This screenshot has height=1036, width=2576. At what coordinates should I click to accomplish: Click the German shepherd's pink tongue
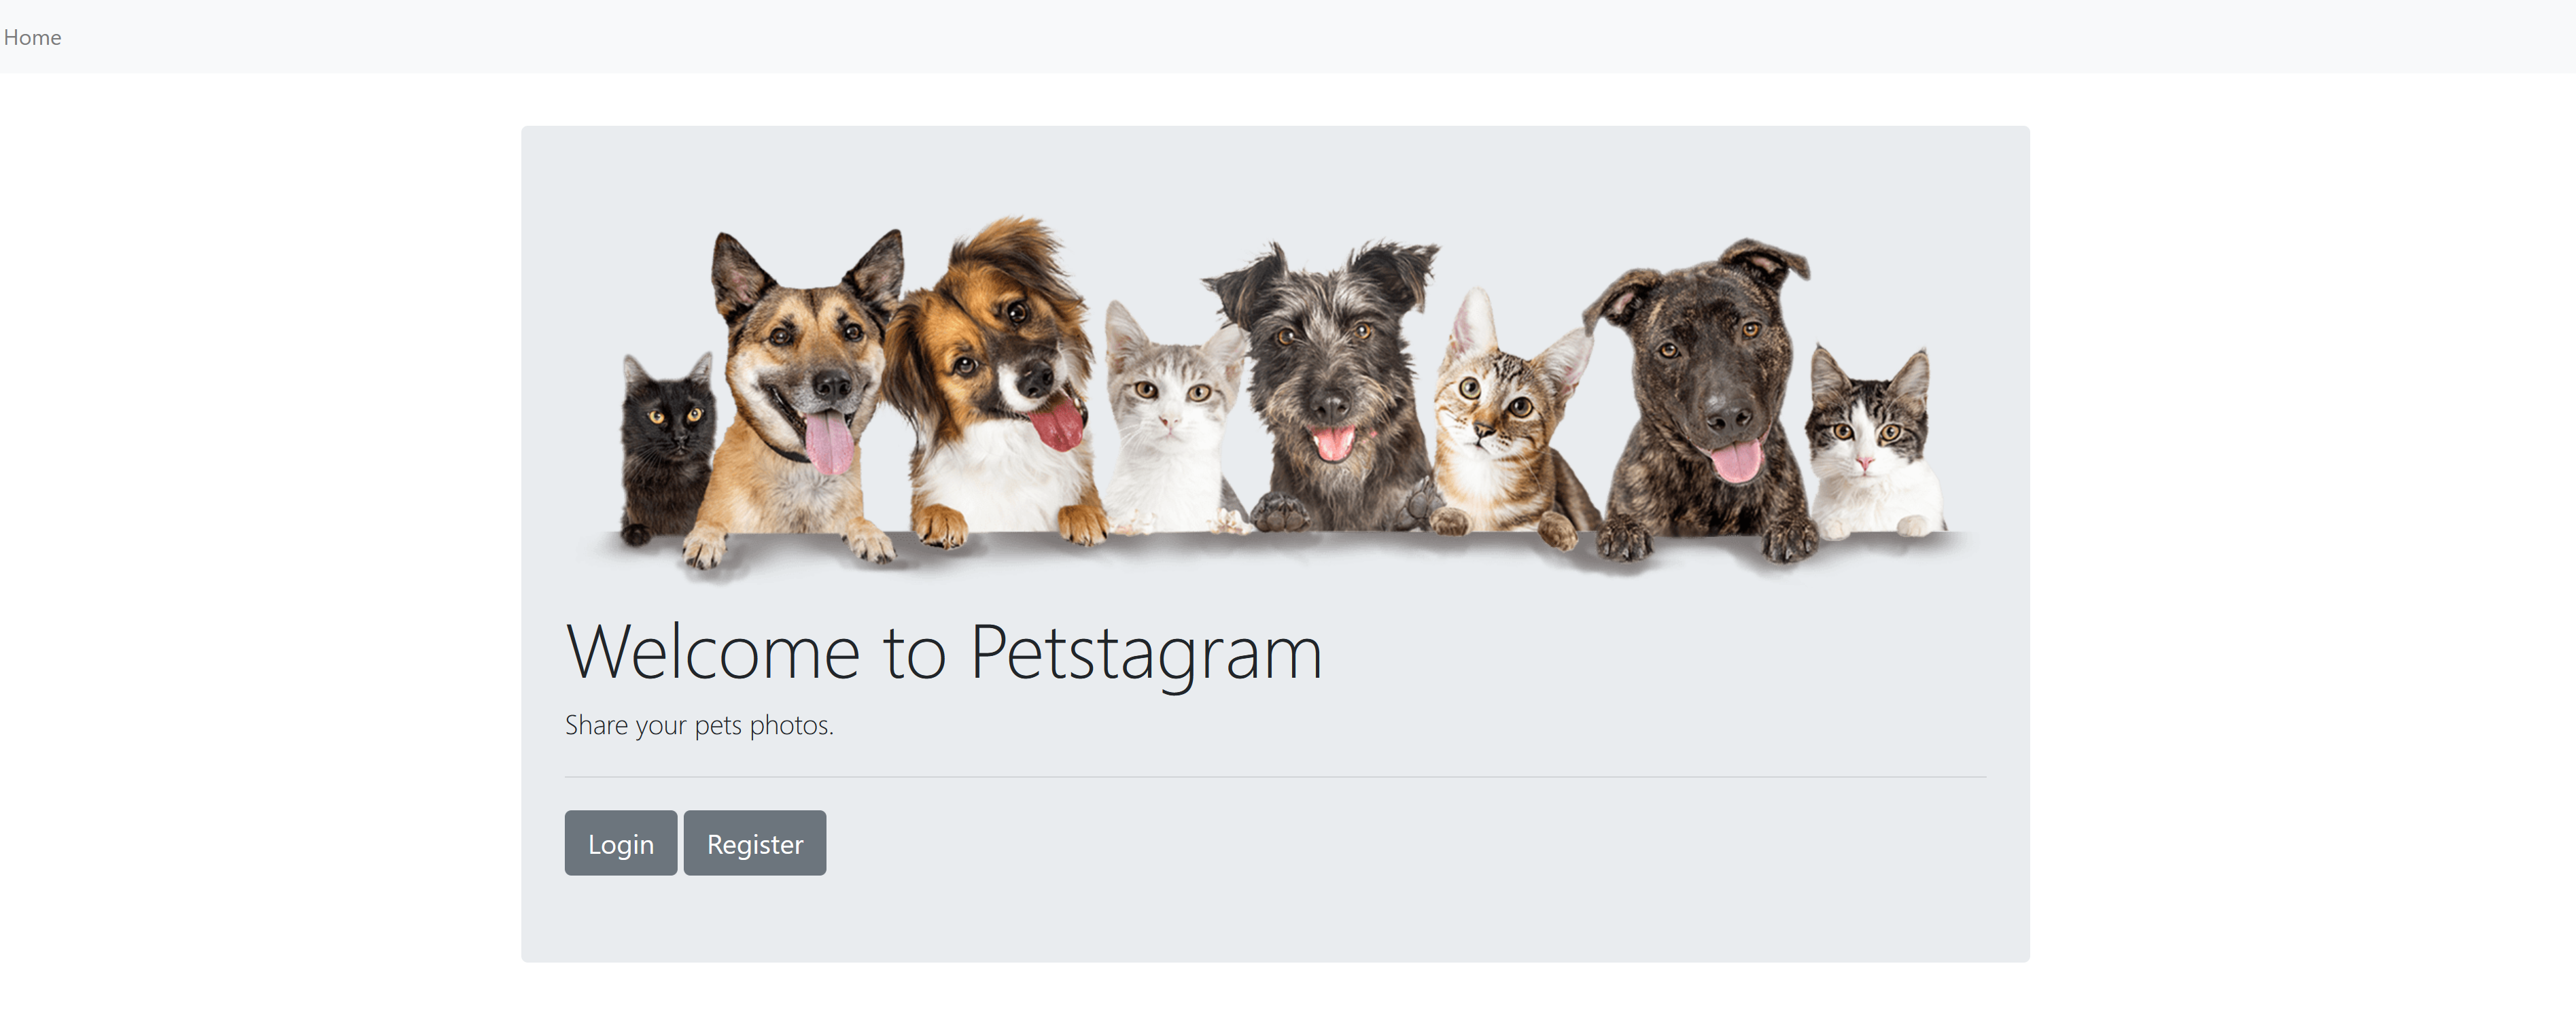[829, 443]
